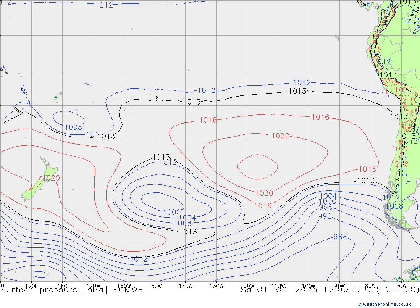
Task: Click the red 1016 label just below the 1020 label
Action: (x=263, y=205)
